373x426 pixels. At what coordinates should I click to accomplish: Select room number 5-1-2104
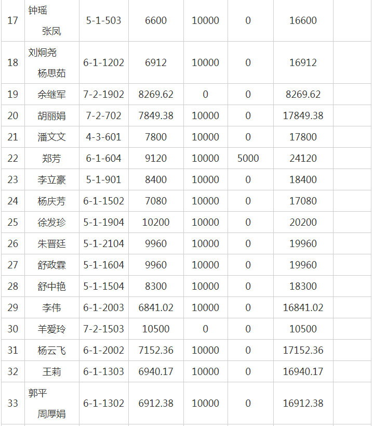pyautogui.click(x=103, y=243)
